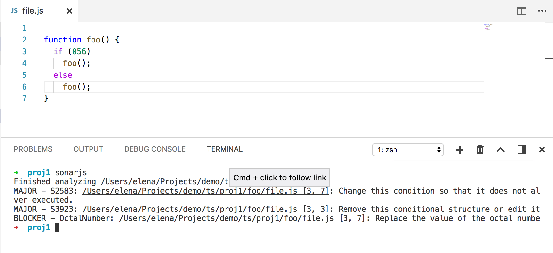Select the OUTPUT tab
553x253 pixels.
pyautogui.click(x=88, y=149)
